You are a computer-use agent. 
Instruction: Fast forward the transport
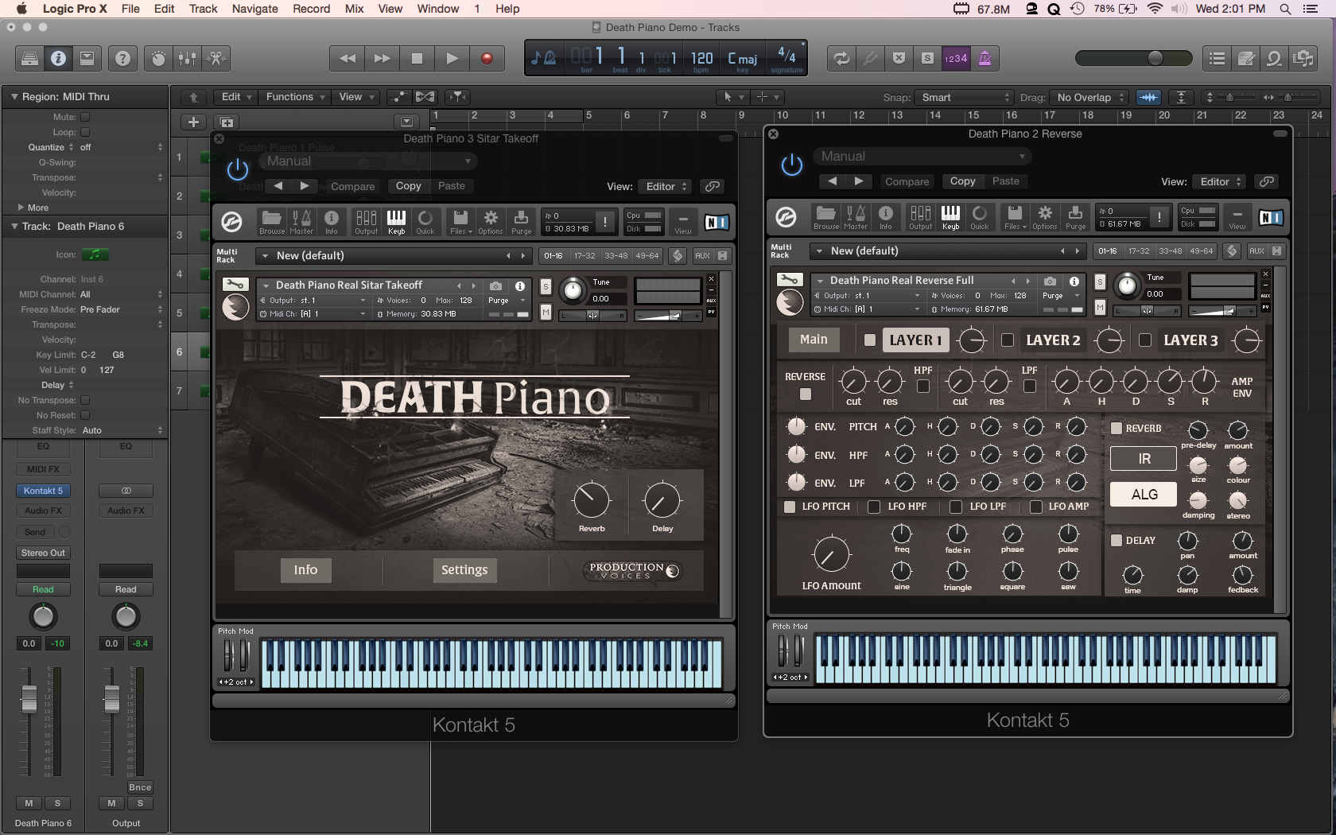[382, 58]
